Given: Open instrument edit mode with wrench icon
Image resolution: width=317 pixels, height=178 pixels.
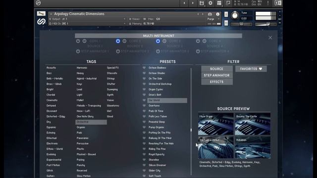Looking at the screenshot, I should [41, 13].
